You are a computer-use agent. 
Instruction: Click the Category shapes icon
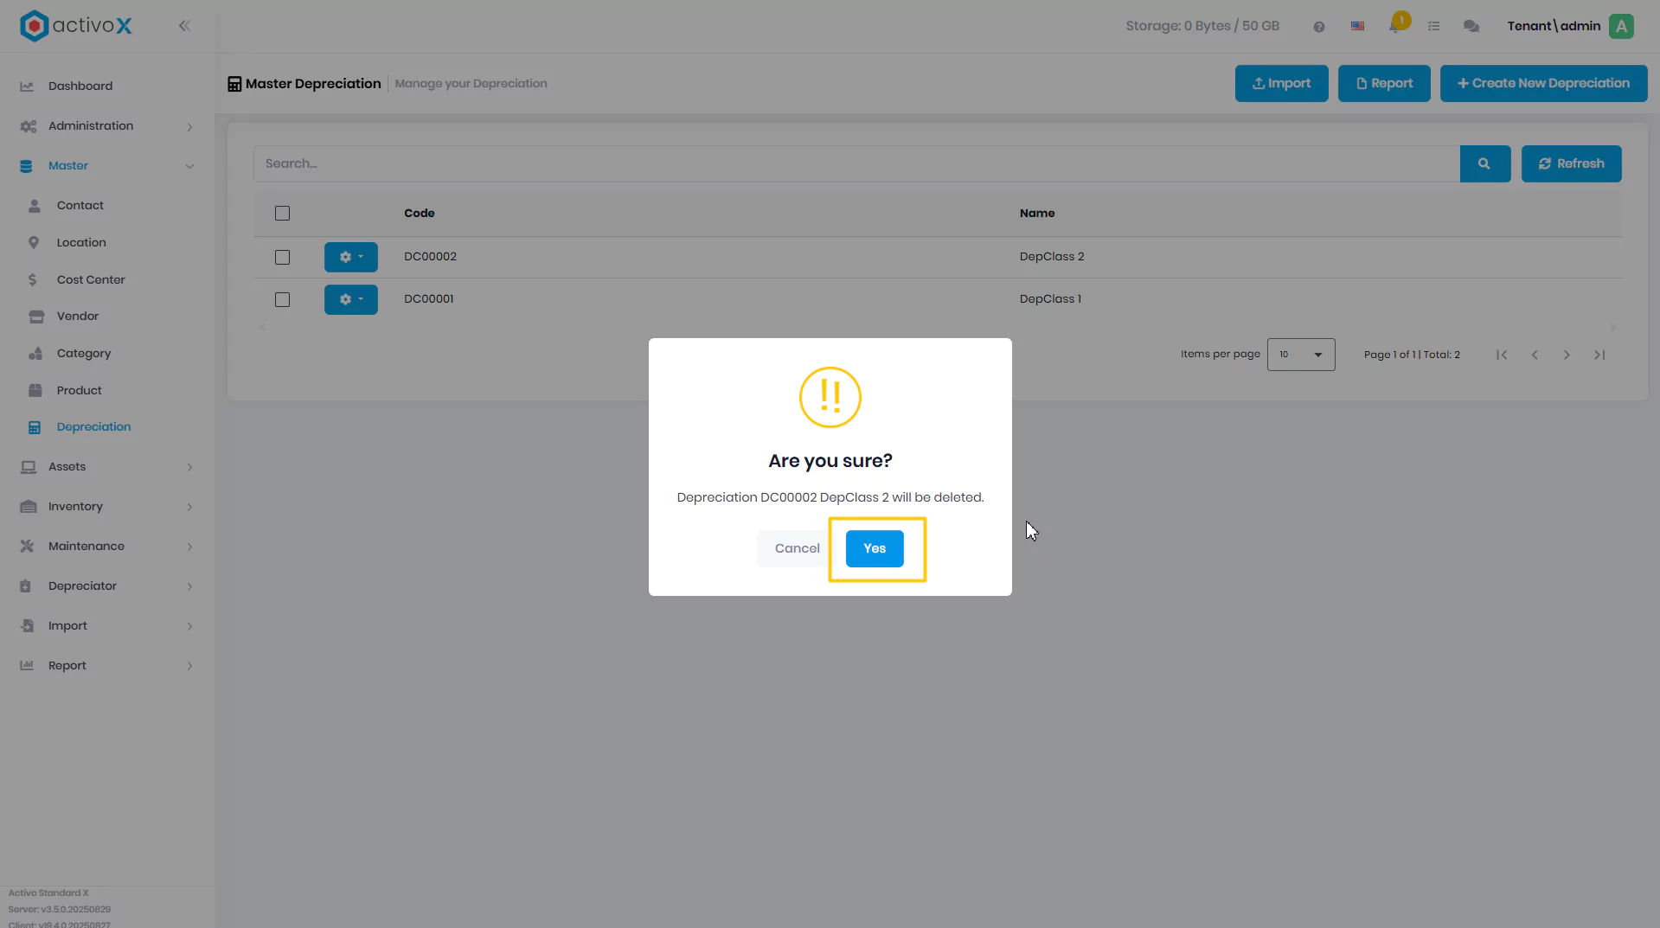point(35,354)
